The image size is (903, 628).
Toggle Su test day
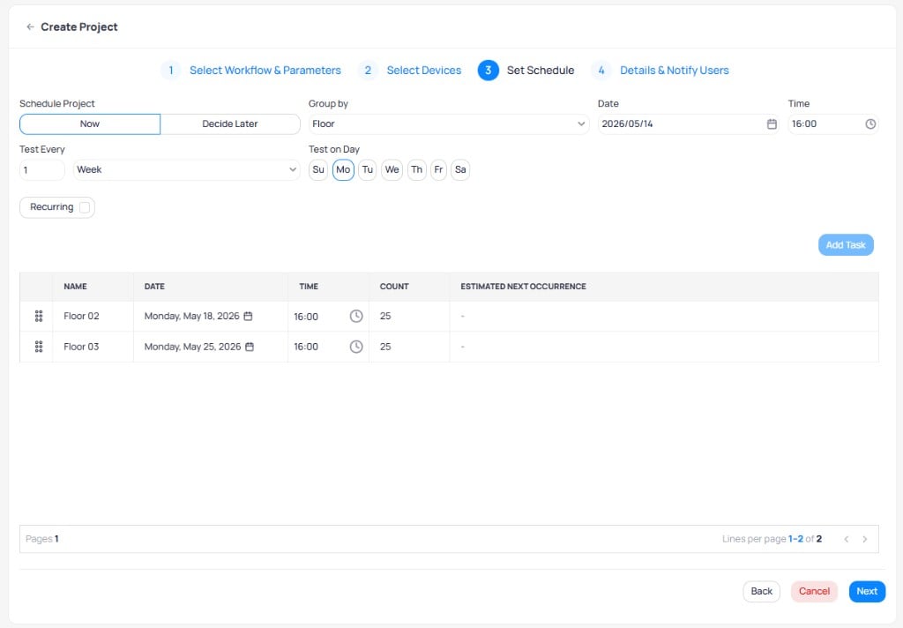[318, 170]
